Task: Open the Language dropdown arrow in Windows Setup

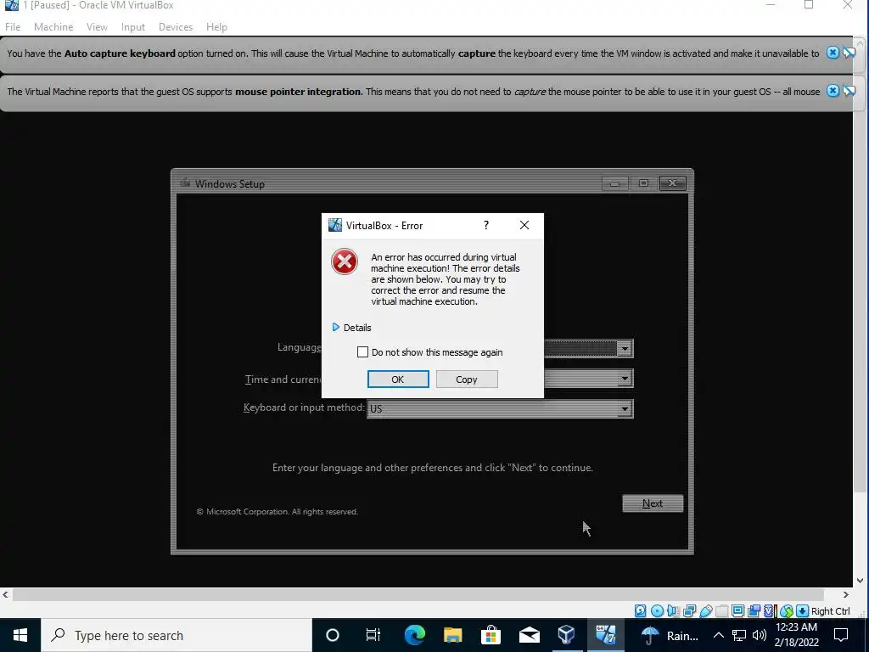Action: pos(625,349)
